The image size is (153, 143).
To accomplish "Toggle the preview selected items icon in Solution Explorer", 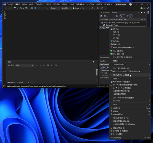I will coord(131,16).
